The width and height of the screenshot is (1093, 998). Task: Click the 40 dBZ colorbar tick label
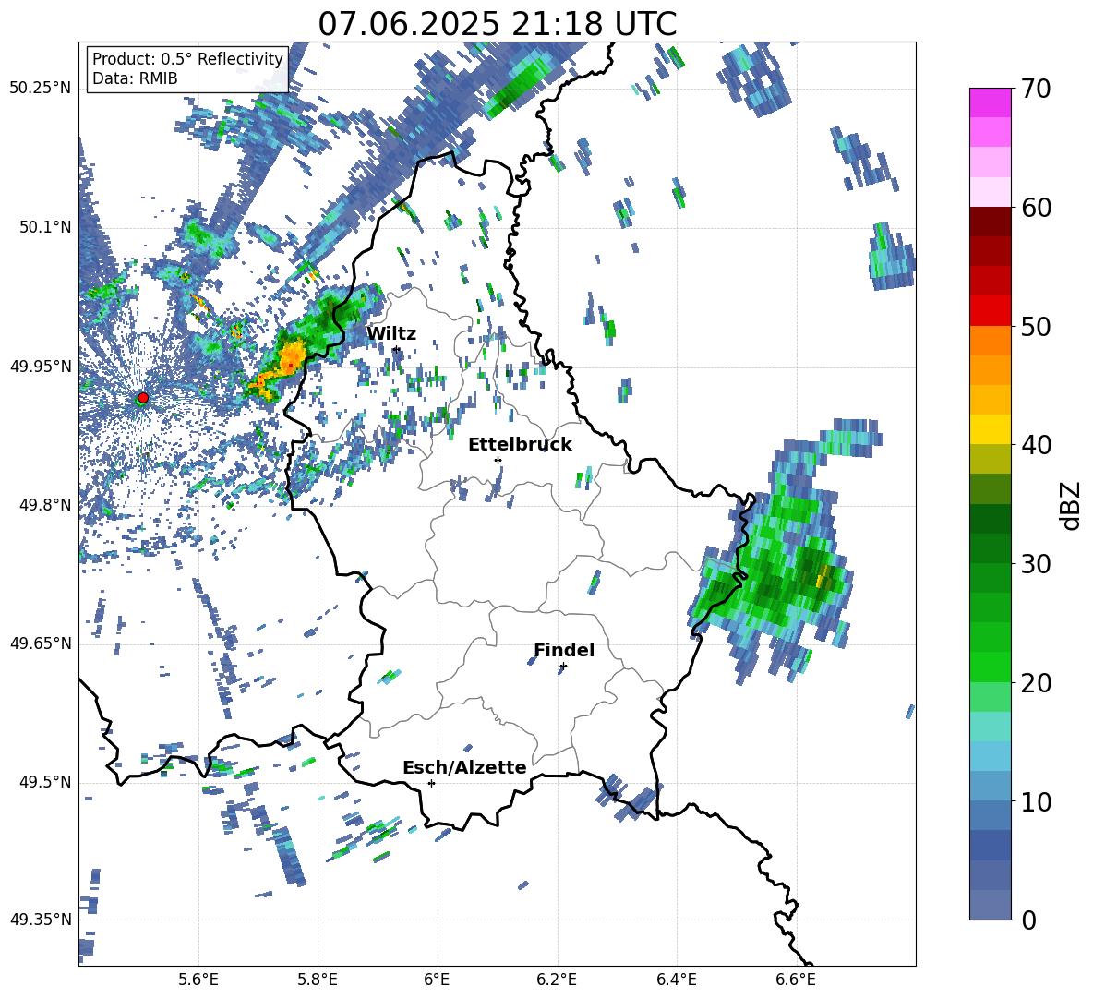pyautogui.click(x=1037, y=445)
